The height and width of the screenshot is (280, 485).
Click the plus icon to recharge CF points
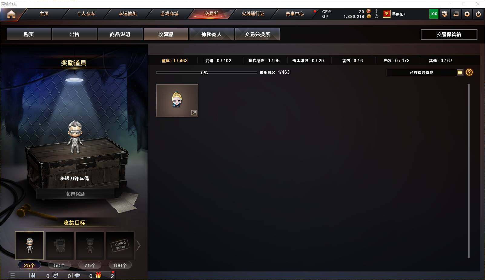pyautogui.click(x=377, y=11)
